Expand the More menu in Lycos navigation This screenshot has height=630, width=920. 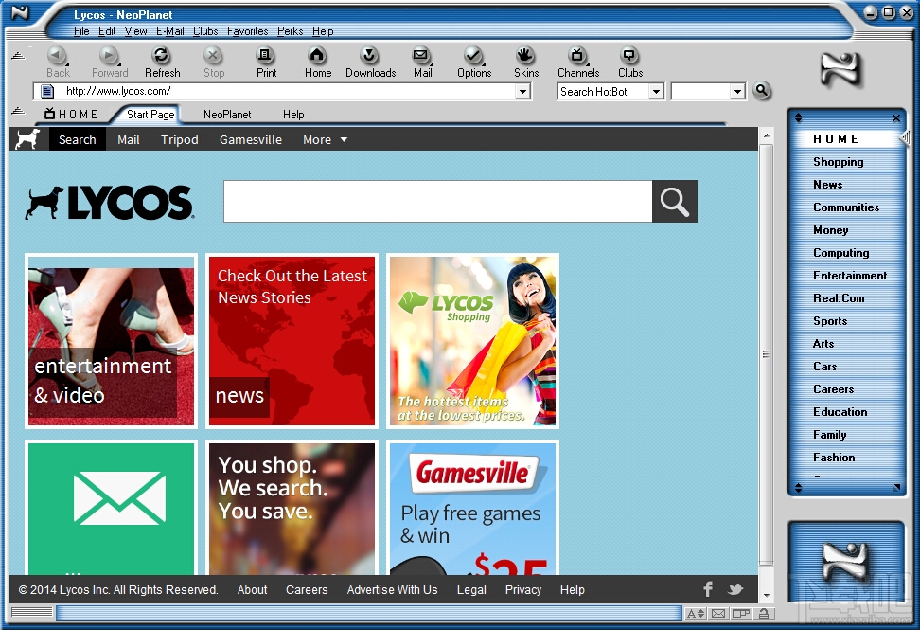(325, 140)
